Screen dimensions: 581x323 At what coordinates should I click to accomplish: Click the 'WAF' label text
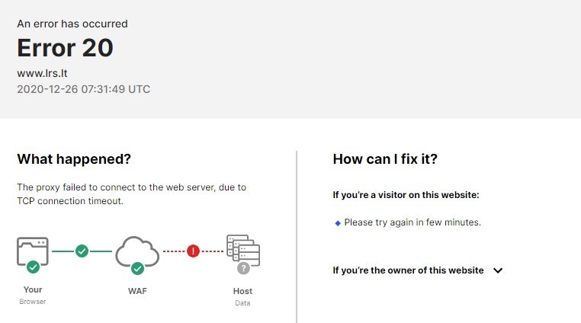click(x=137, y=291)
